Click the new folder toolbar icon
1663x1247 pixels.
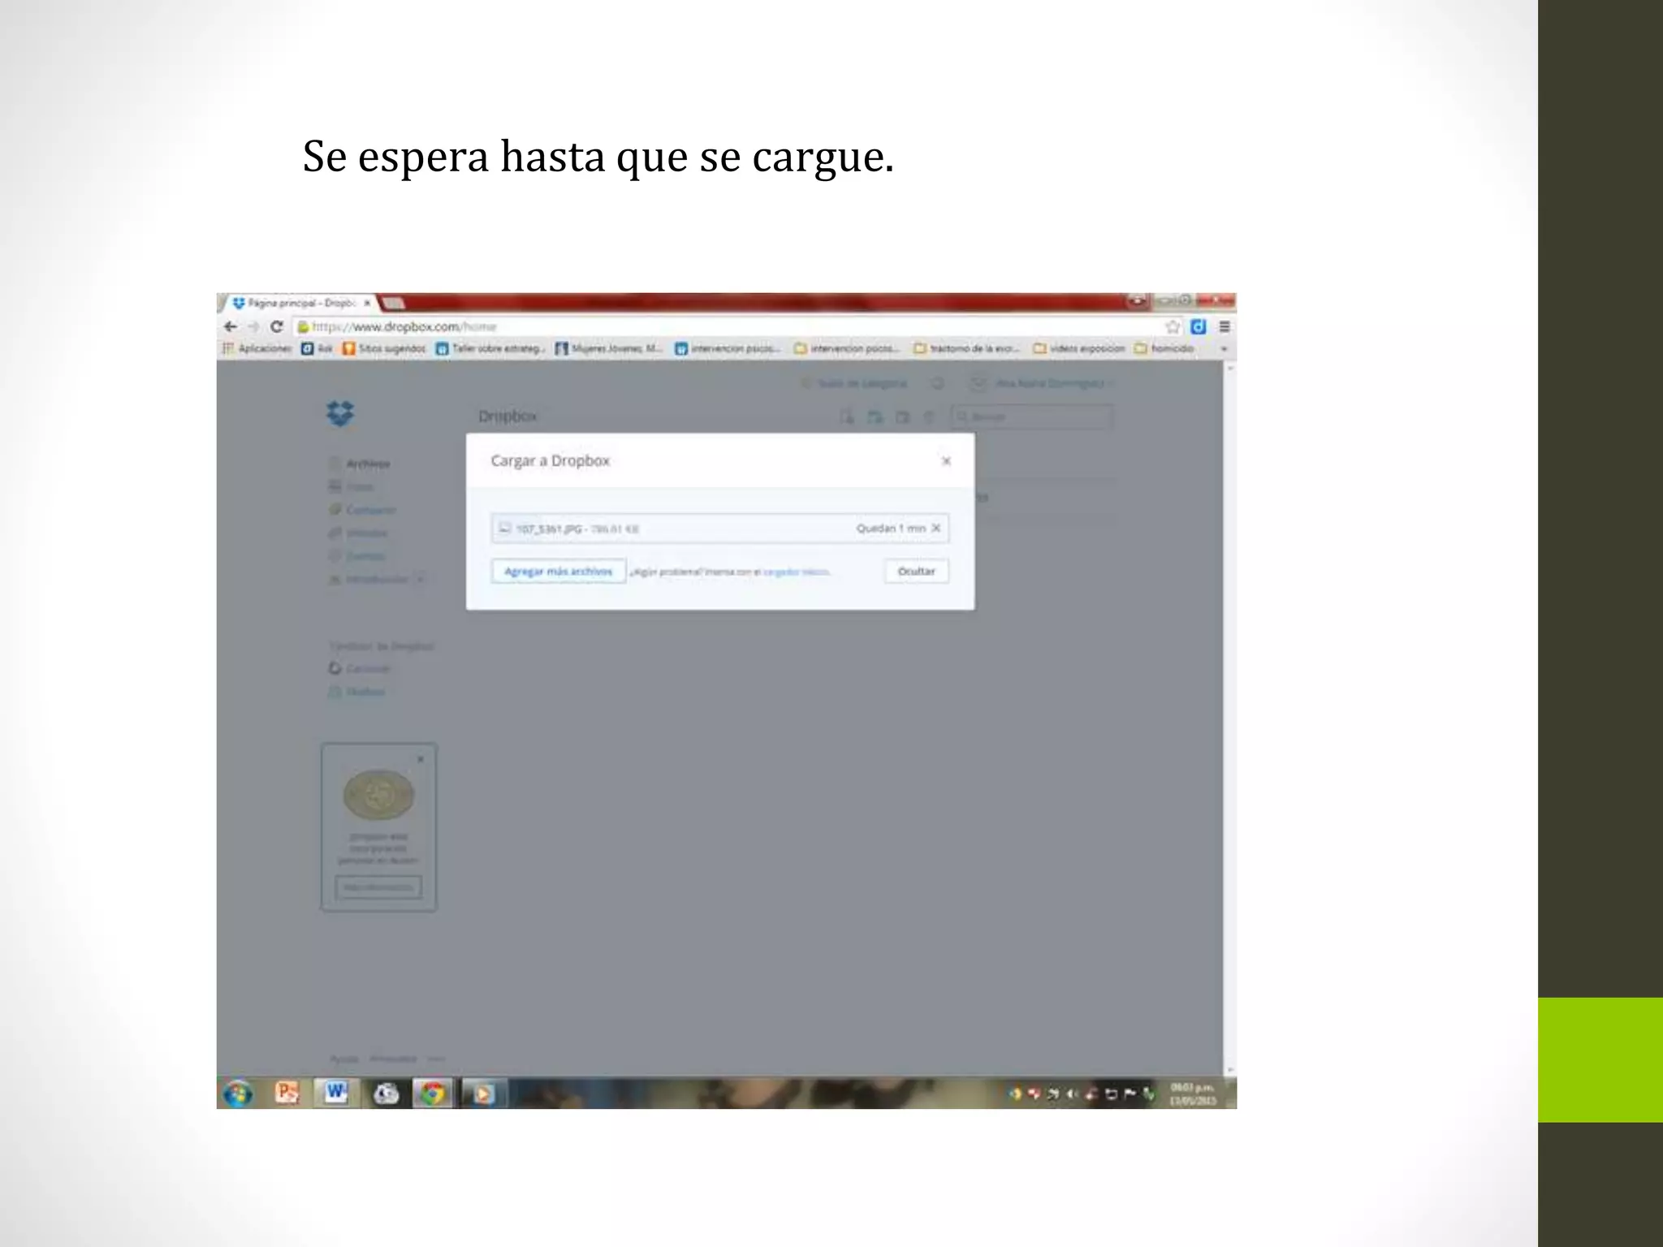pos(875,416)
